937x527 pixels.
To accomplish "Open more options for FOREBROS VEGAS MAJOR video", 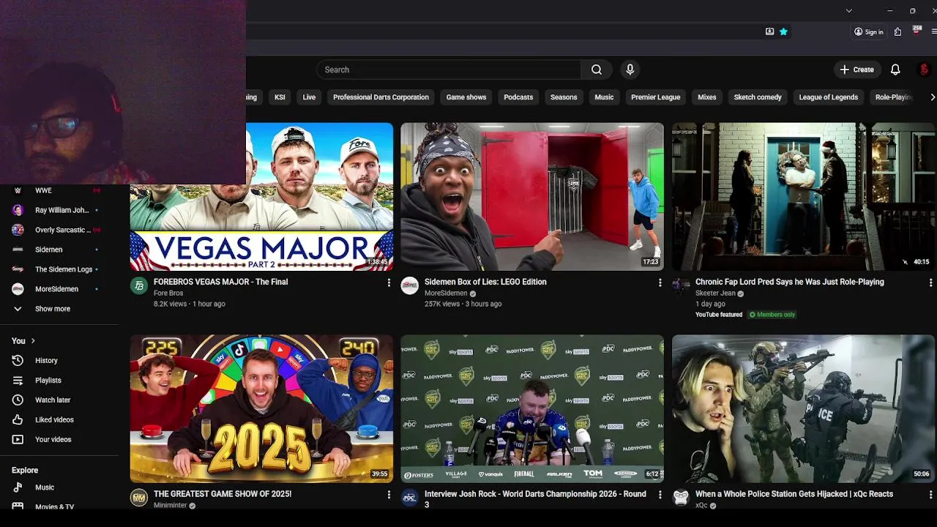I will pos(389,283).
